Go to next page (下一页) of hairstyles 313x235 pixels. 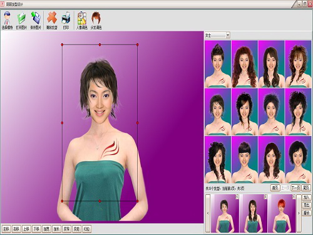pos(295,188)
